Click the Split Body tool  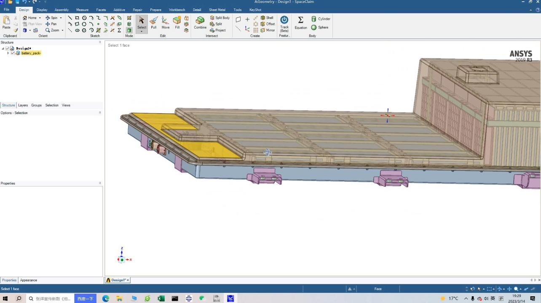220,18
